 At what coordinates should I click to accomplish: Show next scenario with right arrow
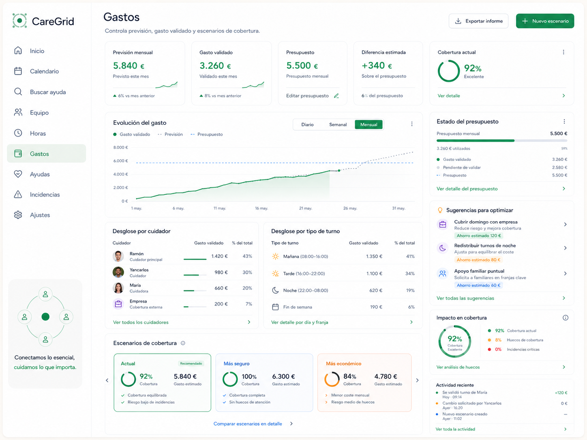[417, 380]
